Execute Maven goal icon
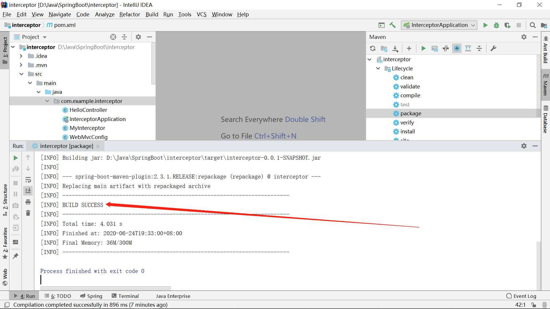The width and height of the screenshot is (550, 309). (435, 48)
